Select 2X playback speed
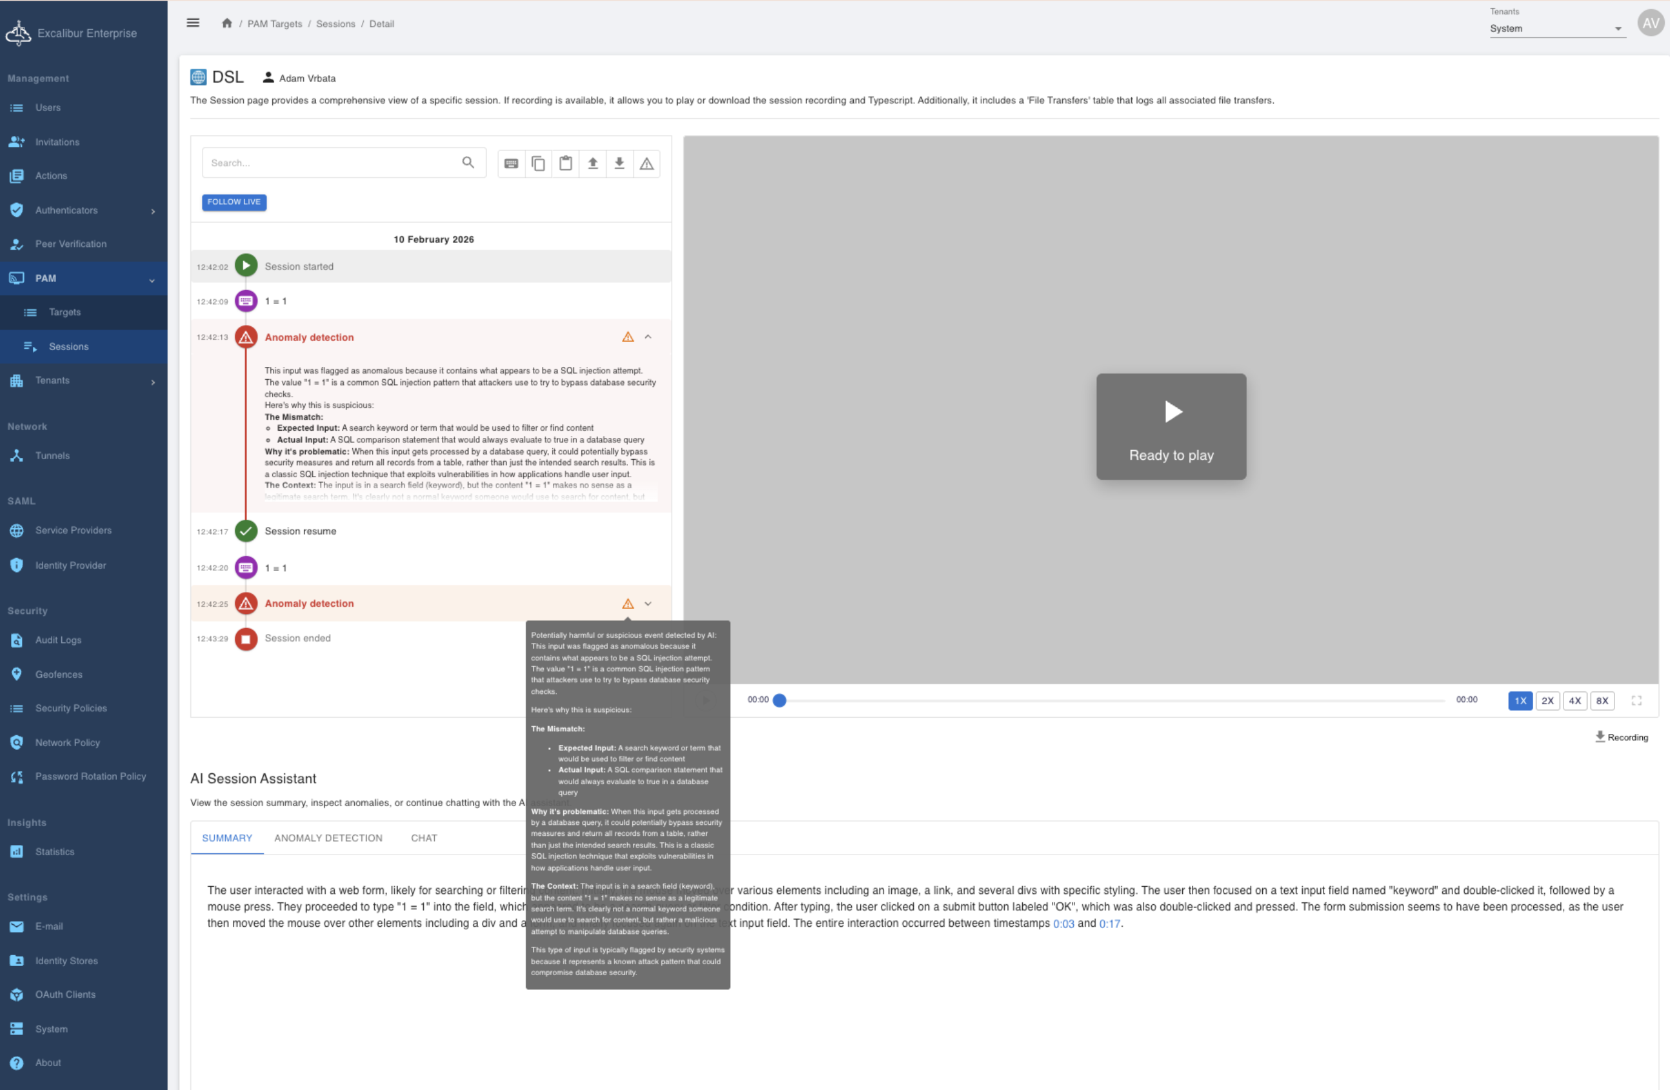The height and width of the screenshot is (1090, 1670). tap(1547, 700)
